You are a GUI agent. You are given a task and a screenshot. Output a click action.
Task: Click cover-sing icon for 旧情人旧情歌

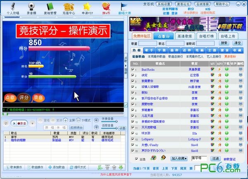coord(241,87)
